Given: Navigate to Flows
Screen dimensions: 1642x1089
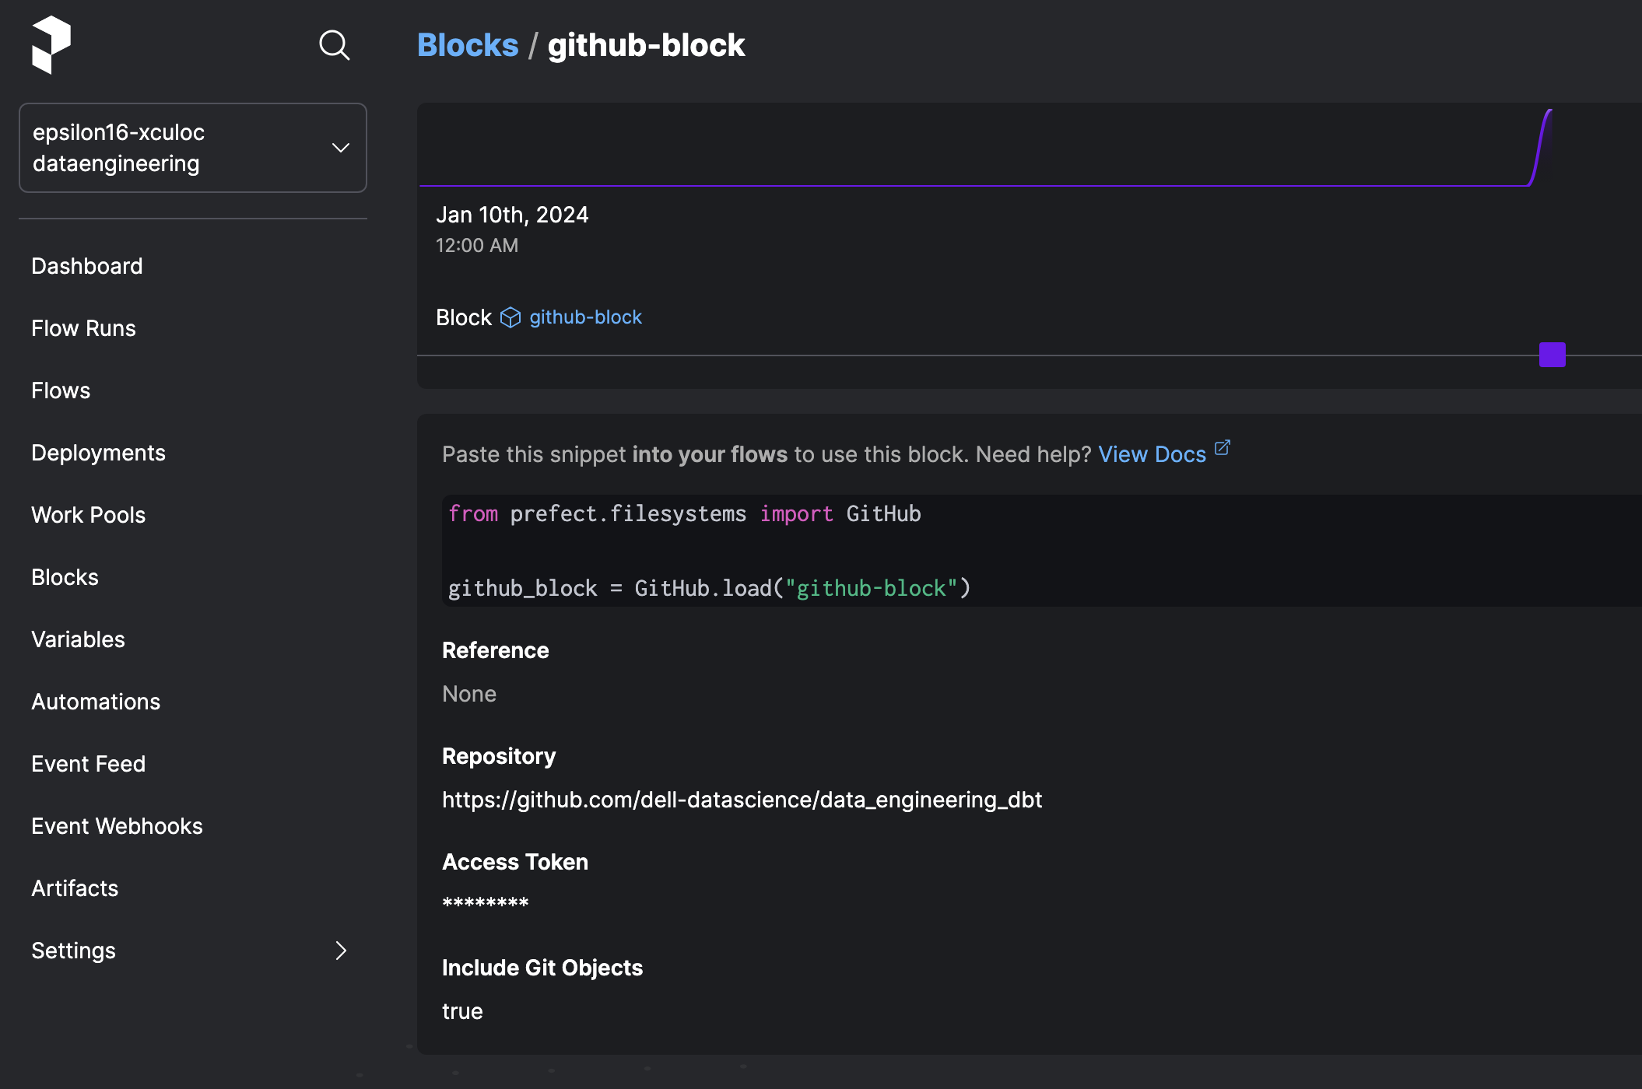Looking at the screenshot, I should tap(61, 390).
